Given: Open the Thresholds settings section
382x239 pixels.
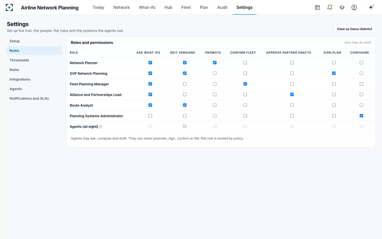Looking at the screenshot, I should pyautogui.click(x=34, y=60).
